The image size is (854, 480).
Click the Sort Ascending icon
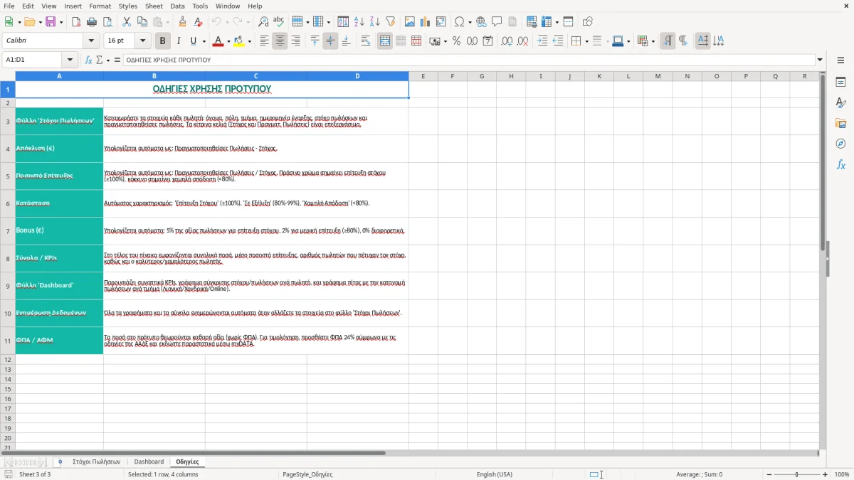359,22
